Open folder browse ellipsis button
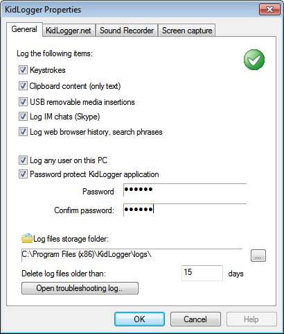 click(258, 256)
